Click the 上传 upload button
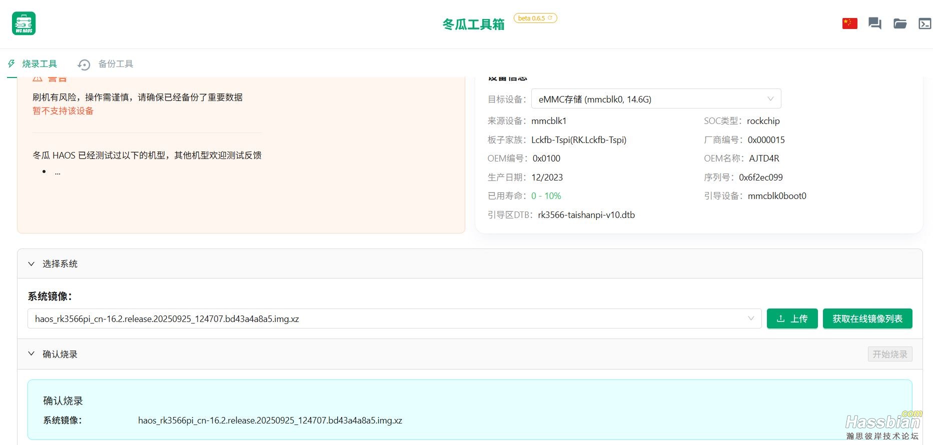 pos(792,318)
